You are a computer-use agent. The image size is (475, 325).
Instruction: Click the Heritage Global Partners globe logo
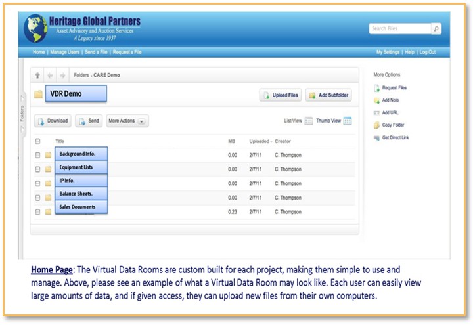click(35, 28)
